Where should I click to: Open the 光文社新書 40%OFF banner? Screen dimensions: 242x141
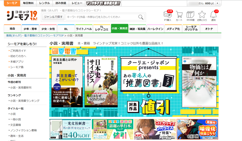[x=70, y=129]
